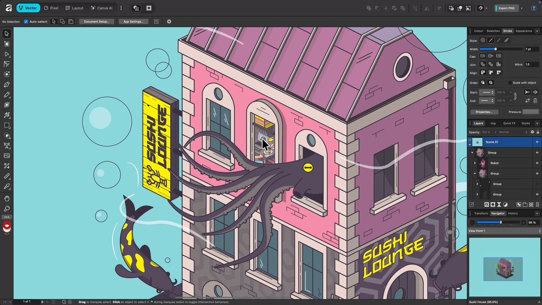Image resolution: width=542 pixels, height=305 pixels.
Task: Select the Node tool
Action: 7,54
